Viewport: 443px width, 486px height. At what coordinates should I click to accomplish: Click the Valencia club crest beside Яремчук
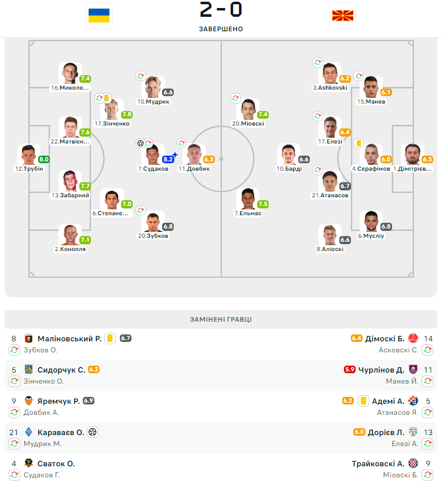coord(28,401)
